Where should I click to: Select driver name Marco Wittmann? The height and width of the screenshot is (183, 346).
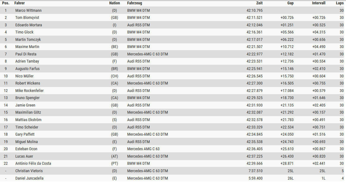[x=29, y=10]
